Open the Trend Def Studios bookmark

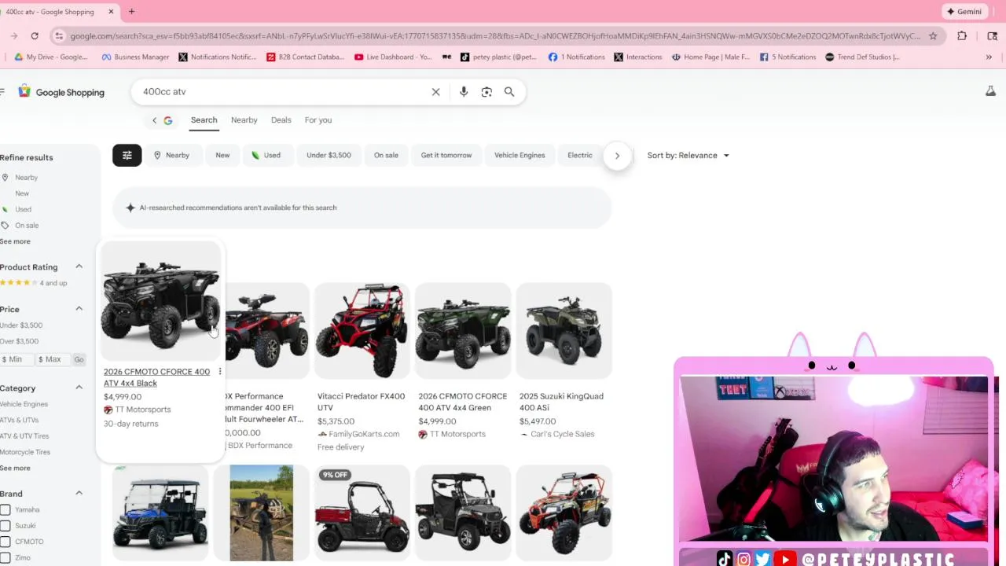pos(862,57)
